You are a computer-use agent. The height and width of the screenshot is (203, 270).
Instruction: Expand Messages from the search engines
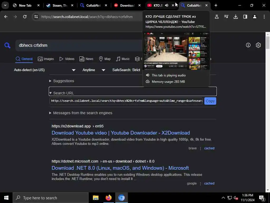[x=81, y=113]
